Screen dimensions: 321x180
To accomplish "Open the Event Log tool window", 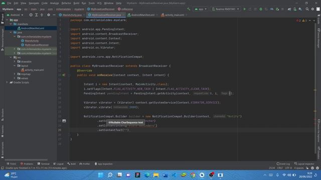I will click(x=283, y=164).
